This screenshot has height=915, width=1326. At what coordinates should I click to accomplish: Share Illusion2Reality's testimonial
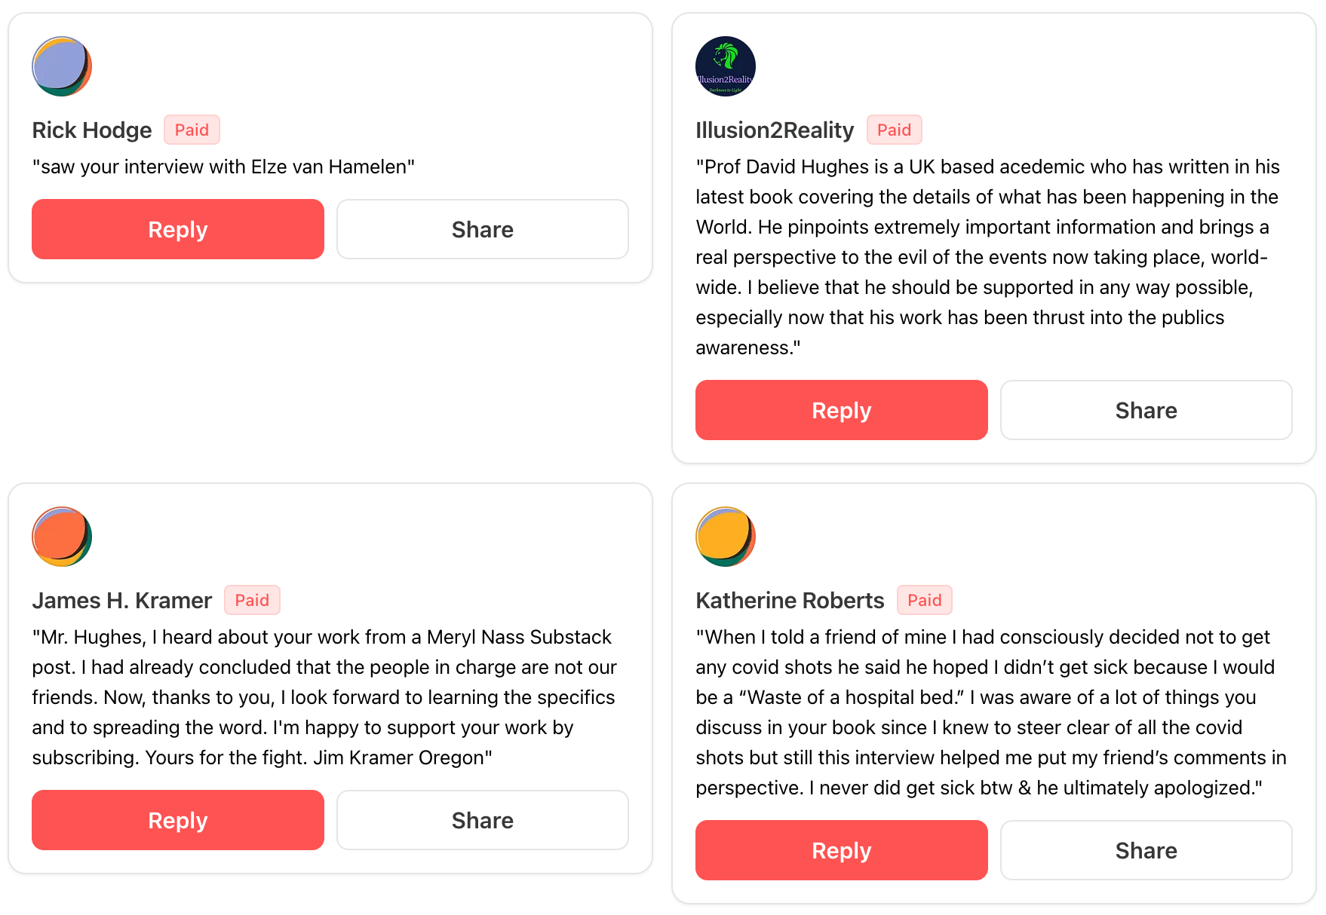pyautogui.click(x=1146, y=410)
